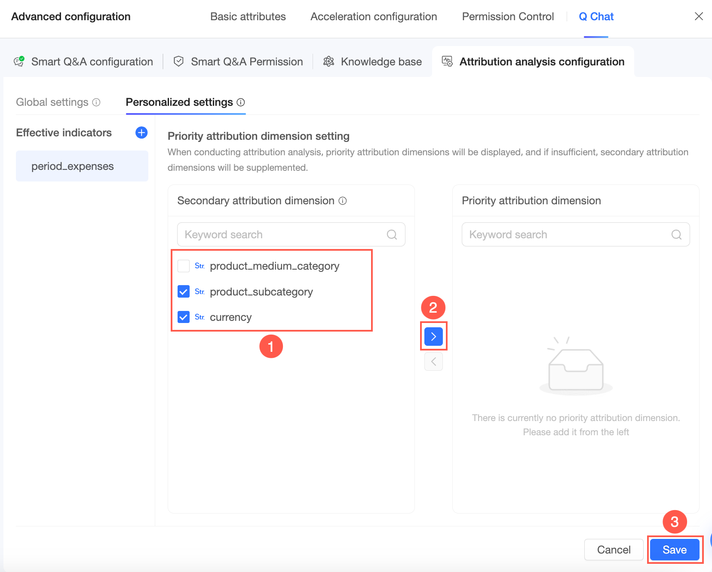
Task: Open the Basic attributes tab
Action: tap(248, 16)
